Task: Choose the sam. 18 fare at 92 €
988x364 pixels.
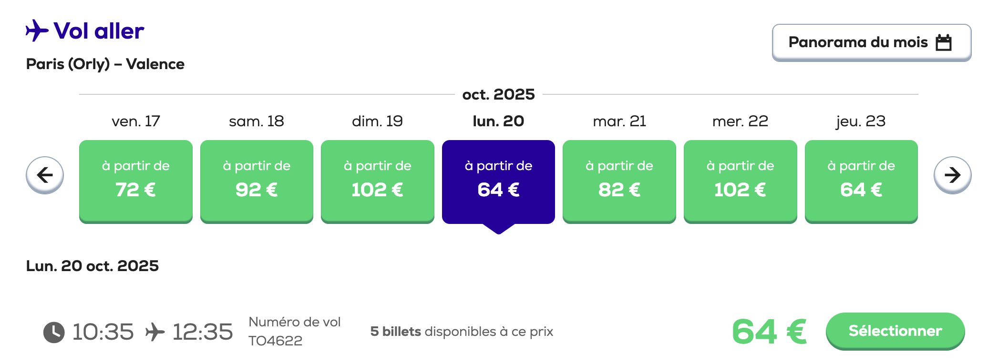Action: click(257, 181)
